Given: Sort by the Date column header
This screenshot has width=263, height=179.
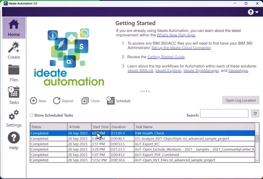Looking at the screenshot, I should 79,127.
